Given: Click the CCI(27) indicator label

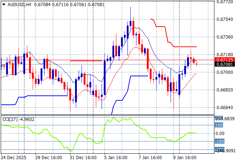Looking at the screenshot, I should pyautogui.click(x=9, y=120).
